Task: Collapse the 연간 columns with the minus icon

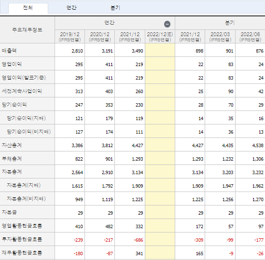Action: tap(167, 24)
